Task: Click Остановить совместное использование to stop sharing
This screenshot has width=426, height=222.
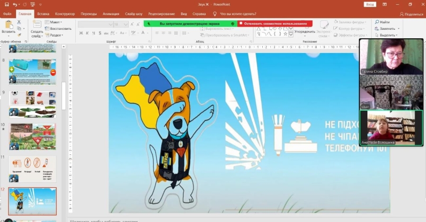Action: coord(275,24)
